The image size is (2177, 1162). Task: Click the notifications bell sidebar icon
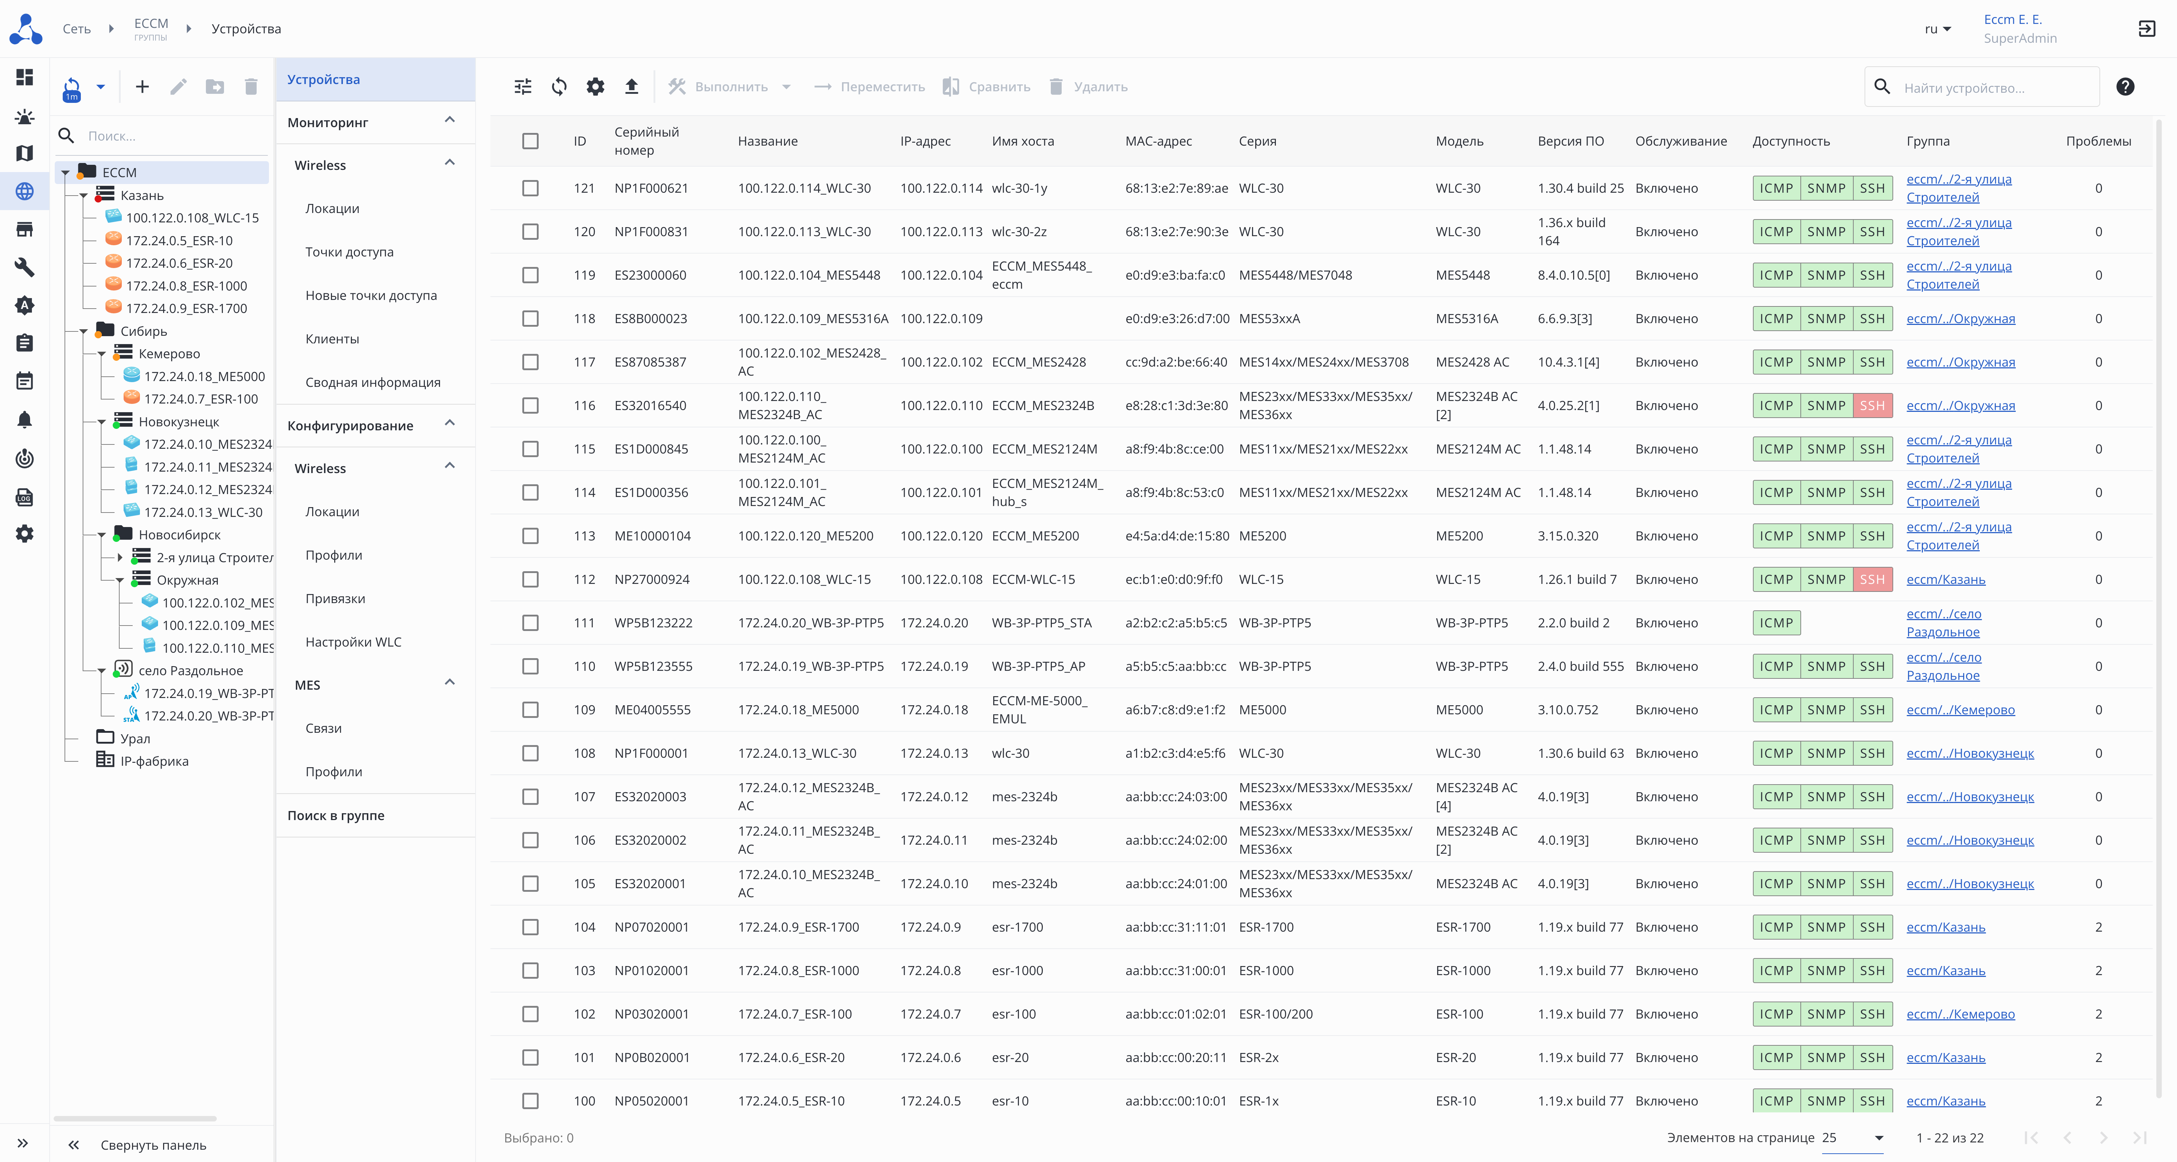point(25,420)
